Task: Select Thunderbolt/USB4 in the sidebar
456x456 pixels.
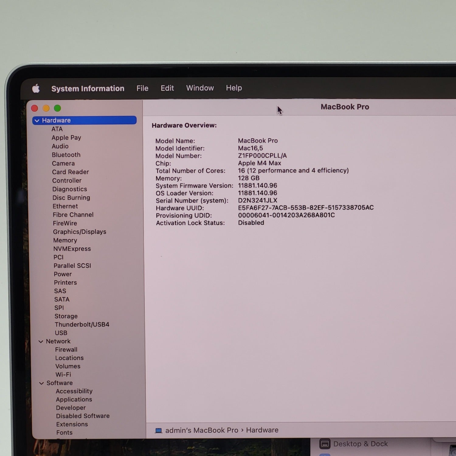Action: 82,324
